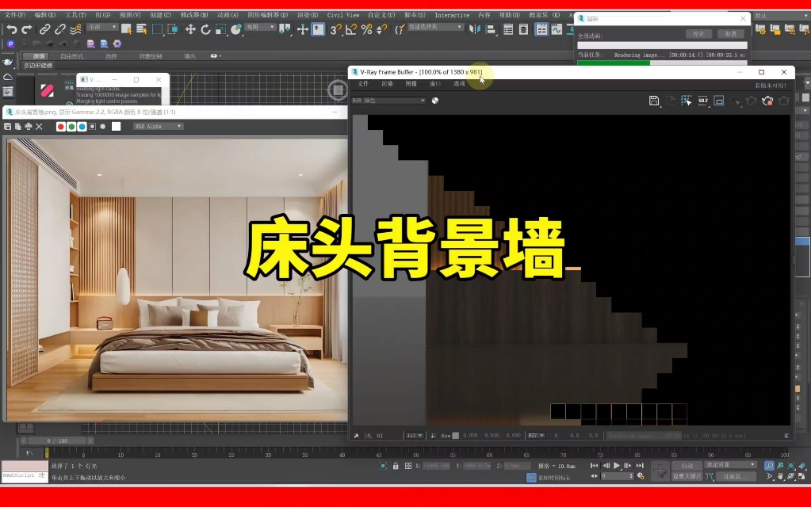Open the reference coordinate system dropdown 视图

[260, 27]
